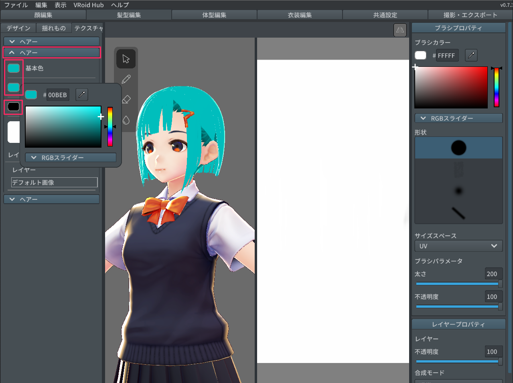Open the サイズスペース UV dropdown
Screen dimensions: 513x383
(458, 246)
